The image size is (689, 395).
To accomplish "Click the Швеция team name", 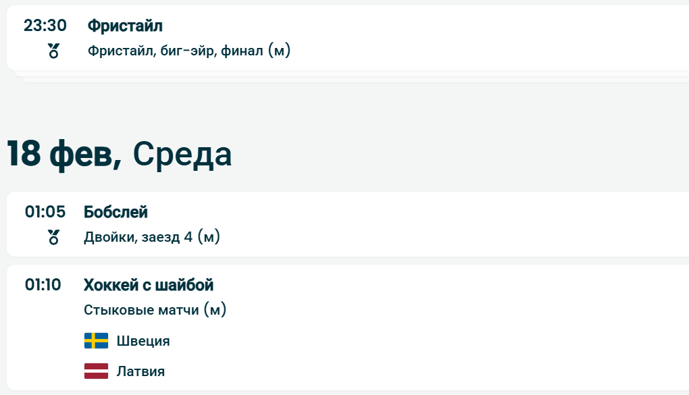I will 143,341.
